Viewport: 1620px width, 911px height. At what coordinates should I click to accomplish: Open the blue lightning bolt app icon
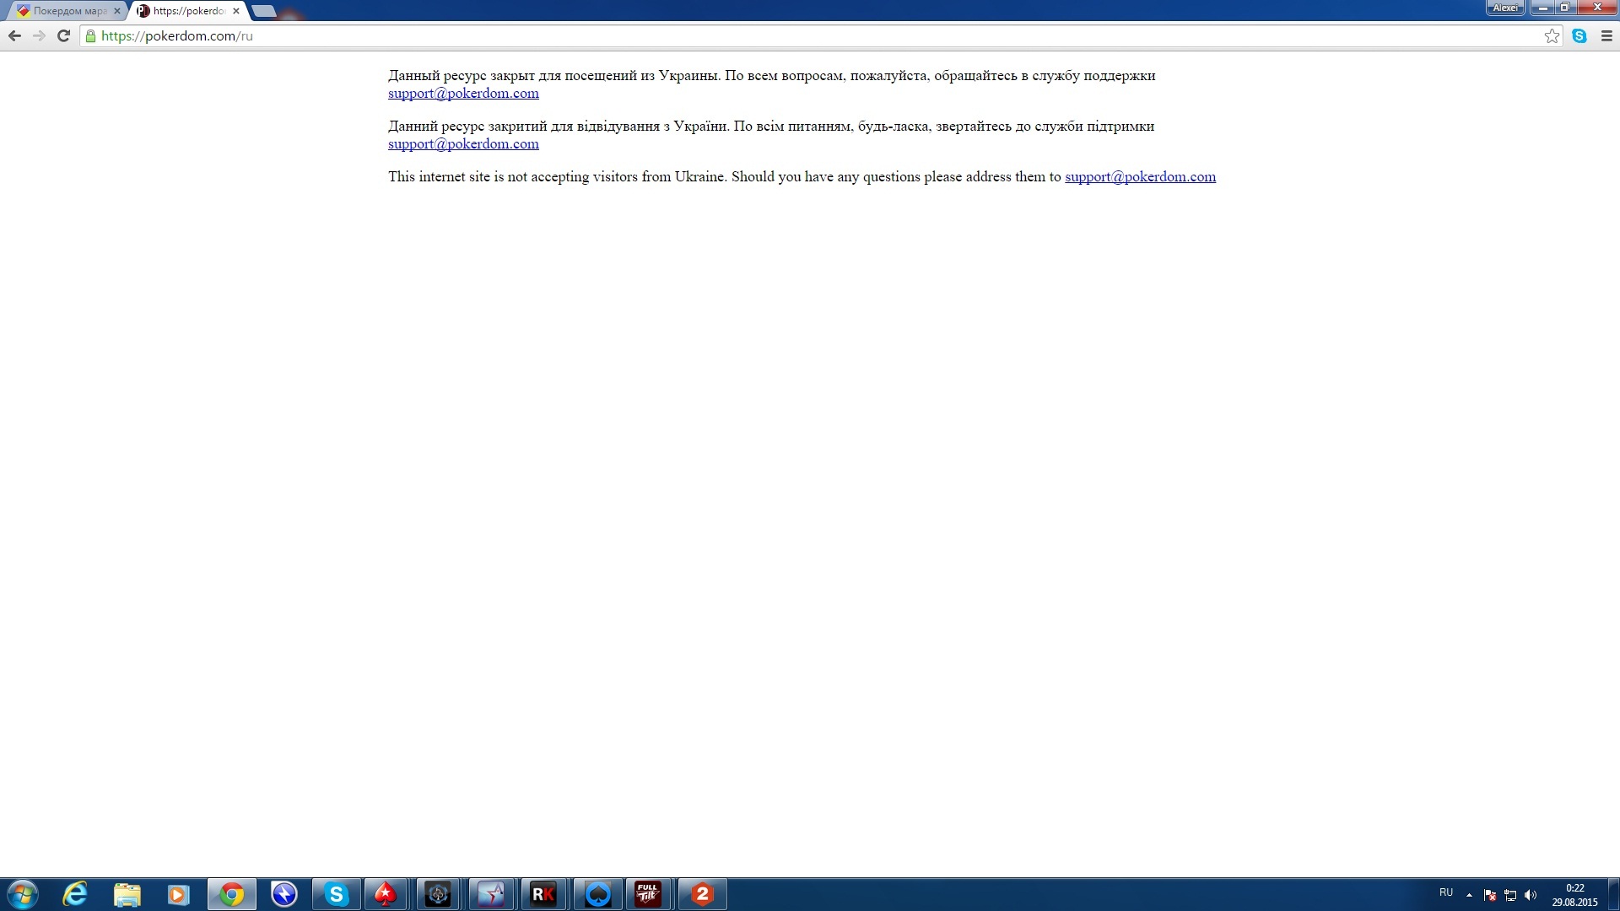(284, 894)
